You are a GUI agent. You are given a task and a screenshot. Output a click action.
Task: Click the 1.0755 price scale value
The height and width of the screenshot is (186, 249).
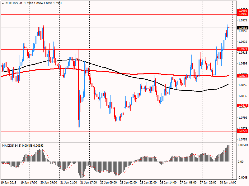coord(243,139)
